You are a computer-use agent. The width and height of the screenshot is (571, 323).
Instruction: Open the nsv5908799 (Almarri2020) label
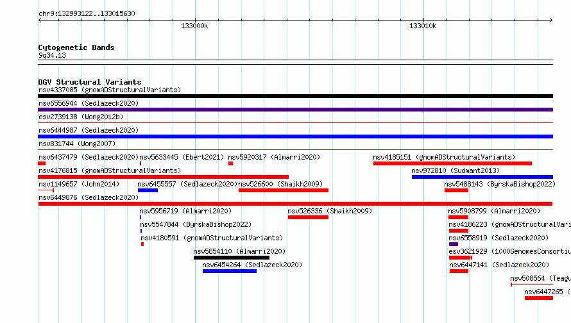coord(494,211)
